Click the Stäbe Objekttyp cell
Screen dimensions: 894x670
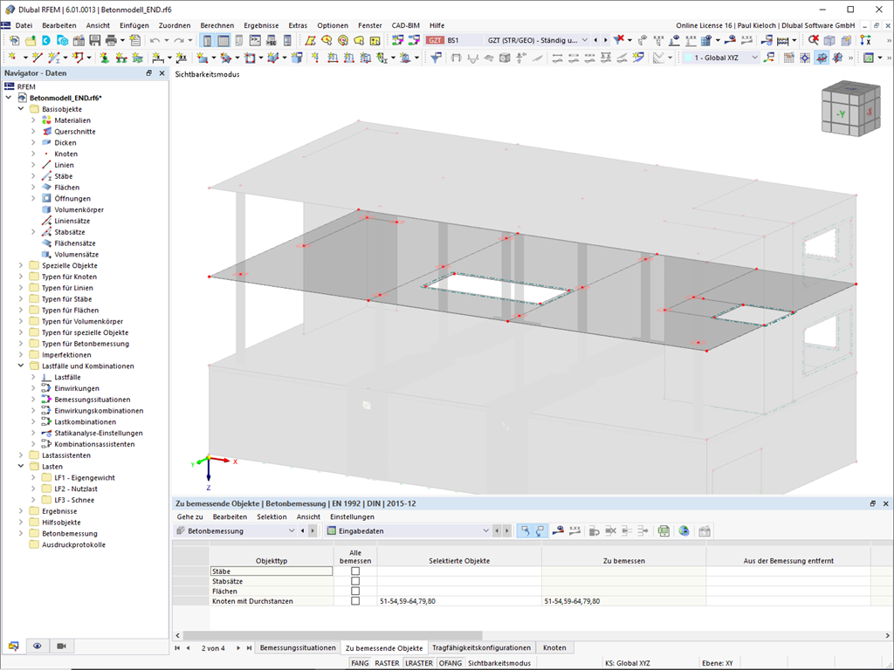272,571
